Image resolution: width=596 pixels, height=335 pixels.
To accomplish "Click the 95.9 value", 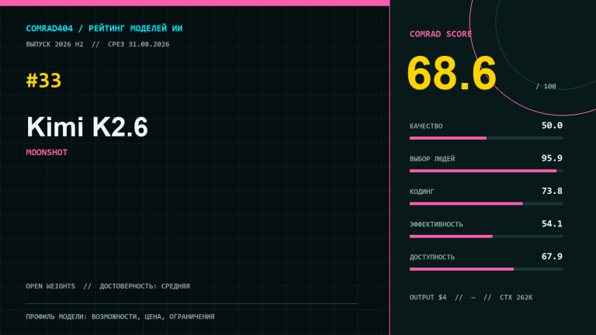I will [552, 158].
